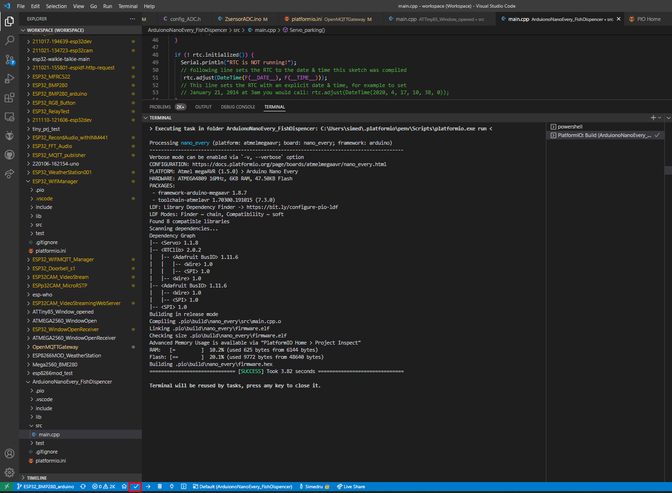Click ESP32_BMP280_arduino branch in status bar
This screenshot has width=672, height=493.
pos(46,486)
